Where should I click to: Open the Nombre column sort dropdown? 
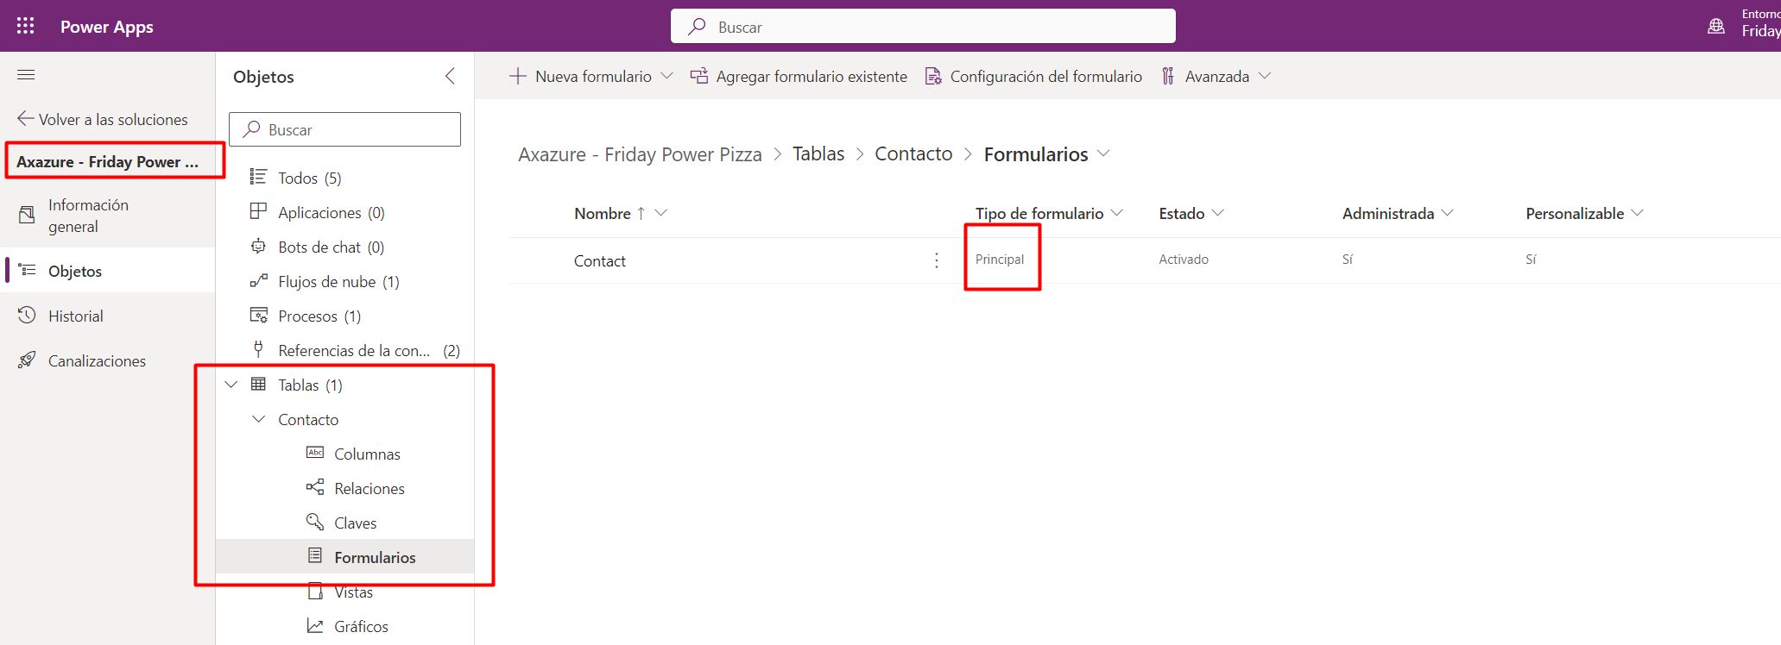(x=661, y=213)
